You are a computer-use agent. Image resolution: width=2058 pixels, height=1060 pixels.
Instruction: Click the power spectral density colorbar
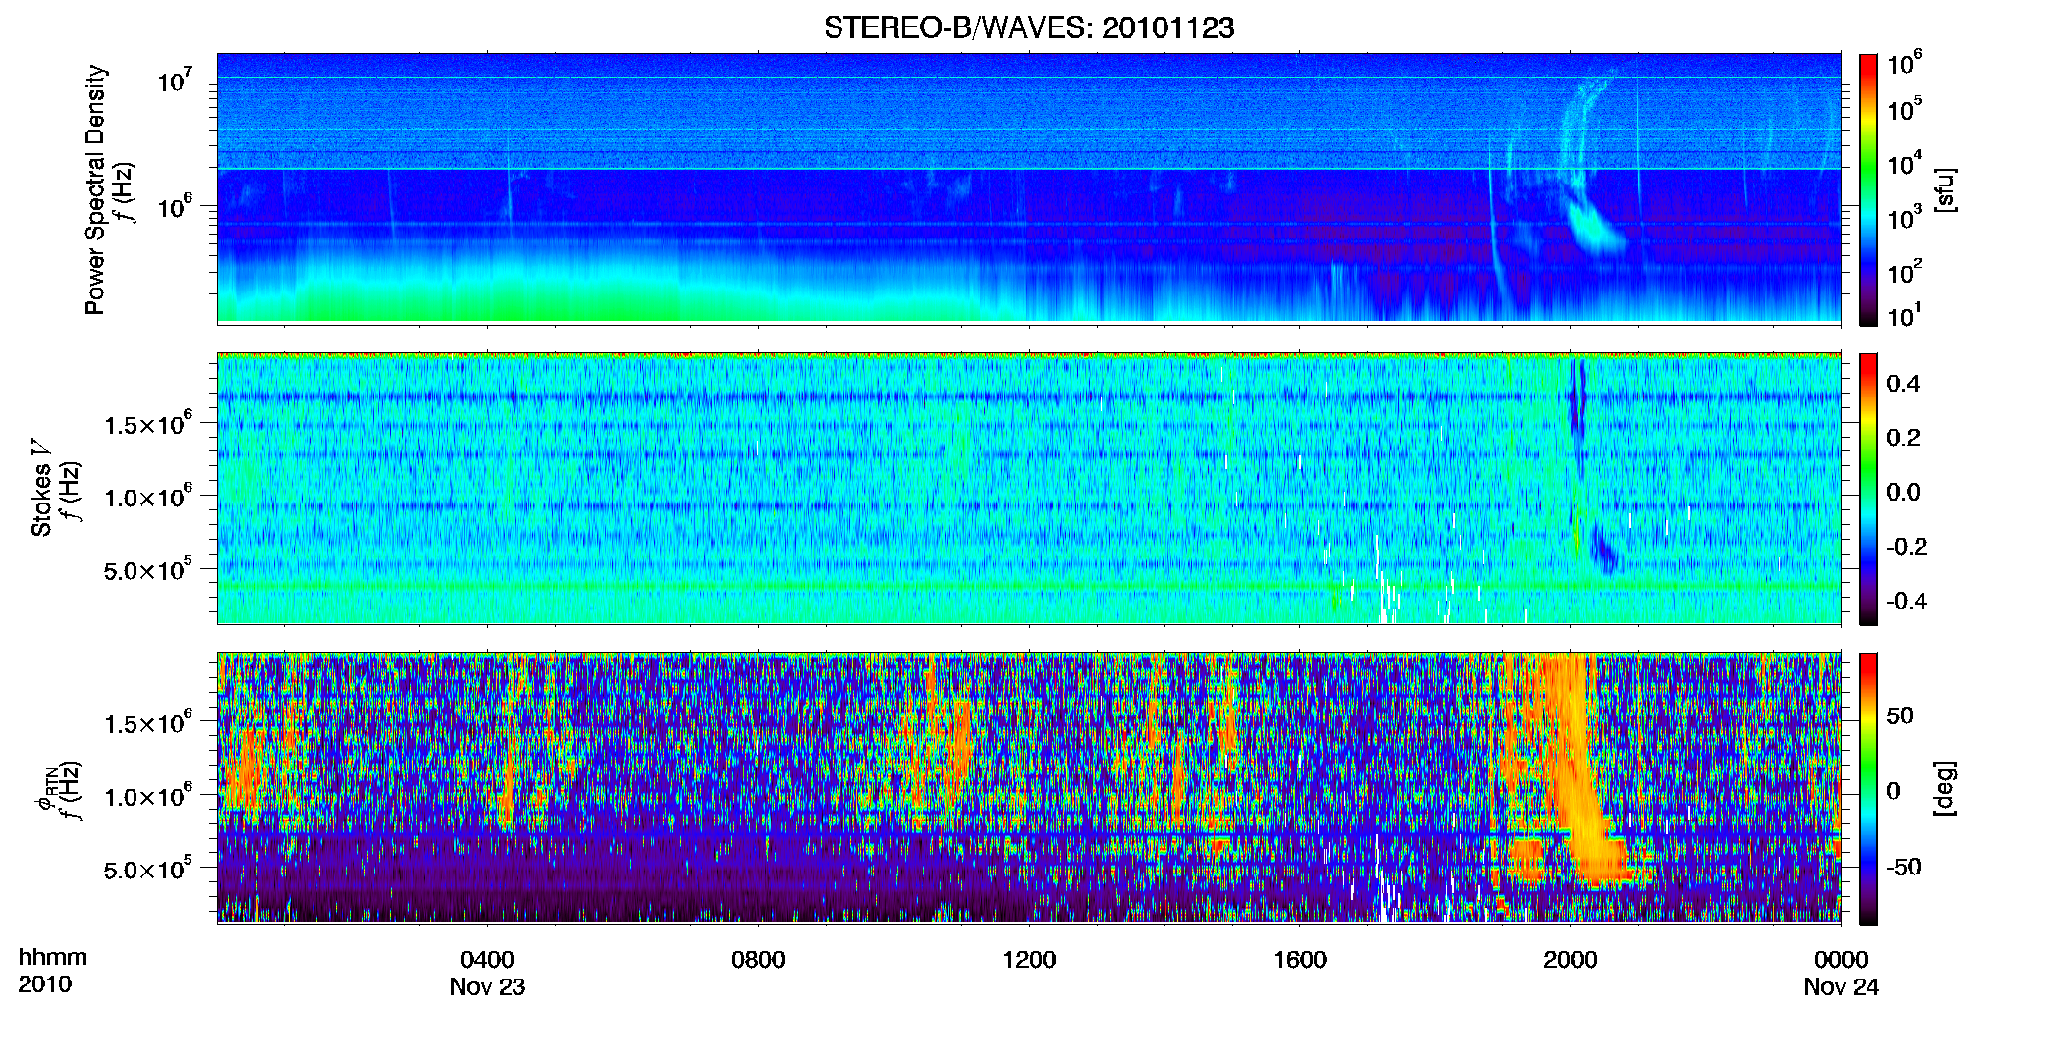(1868, 189)
